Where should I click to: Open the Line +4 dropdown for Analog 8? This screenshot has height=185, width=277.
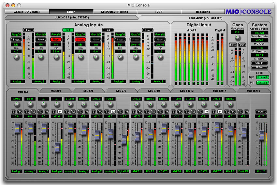point(160,45)
